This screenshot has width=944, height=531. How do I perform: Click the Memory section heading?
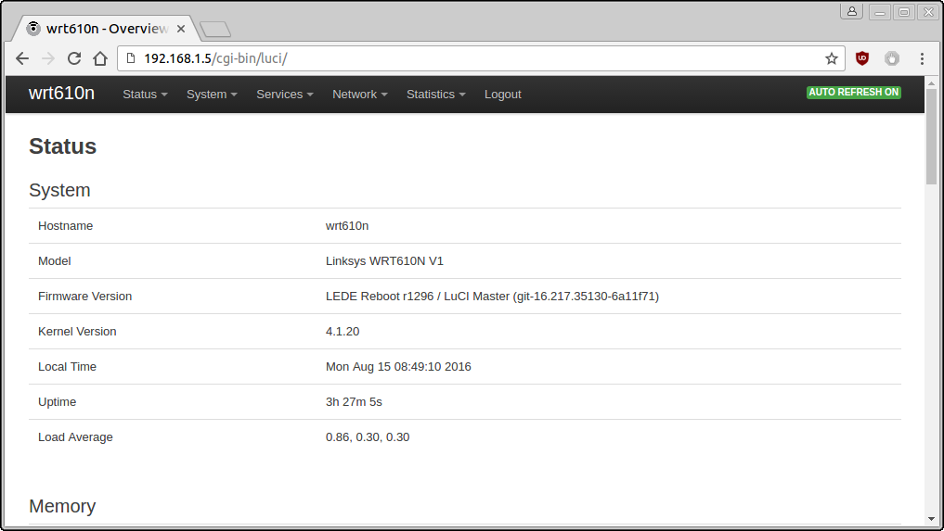pos(62,506)
